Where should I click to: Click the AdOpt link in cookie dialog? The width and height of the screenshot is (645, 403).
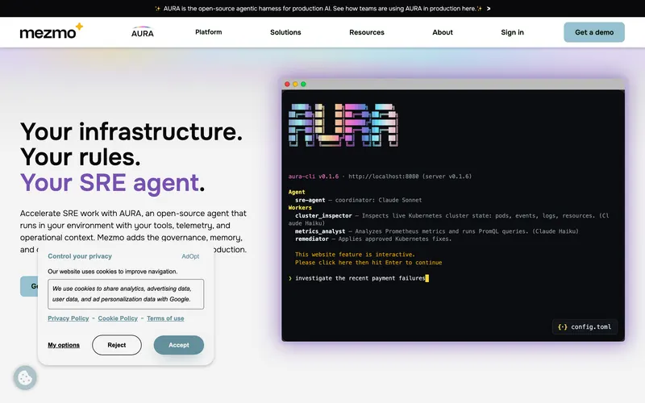point(190,256)
